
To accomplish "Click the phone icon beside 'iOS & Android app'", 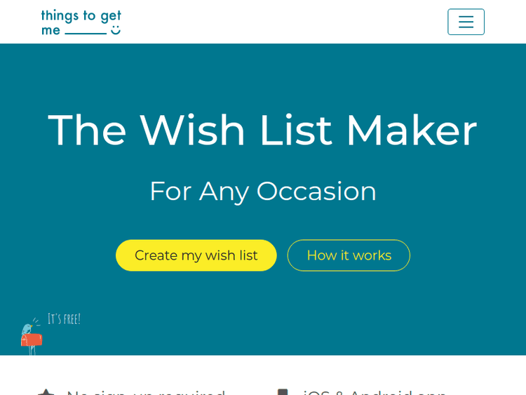I will coord(282,391).
